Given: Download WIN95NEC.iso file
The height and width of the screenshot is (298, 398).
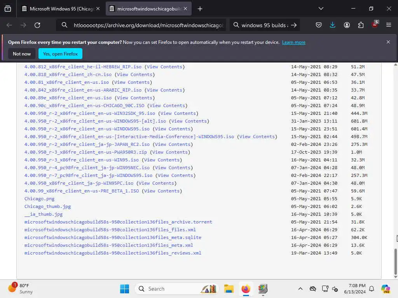Looking at the screenshot, I should [x=87, y=168].
